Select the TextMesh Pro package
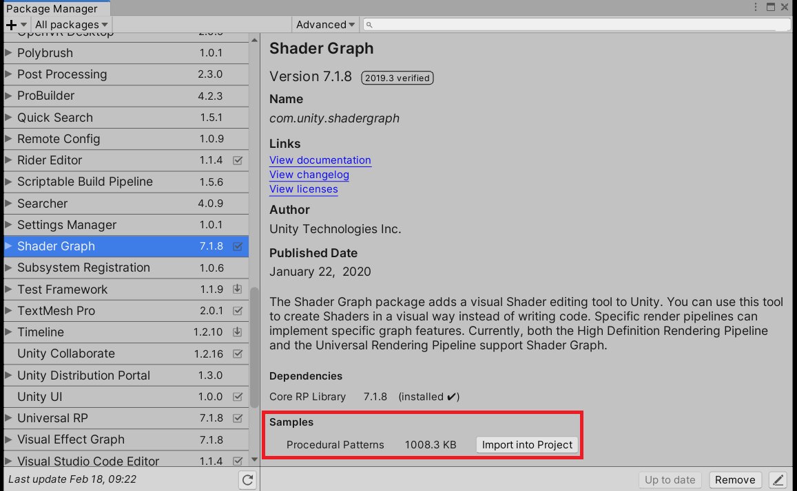This screenshot has width=797, height=491. pyautogui.click(x=126, y=310)
